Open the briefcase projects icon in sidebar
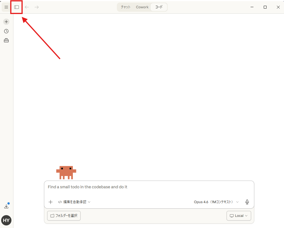 [6, 40]
